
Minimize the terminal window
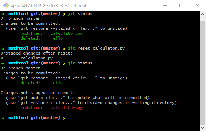click(165, 5)
